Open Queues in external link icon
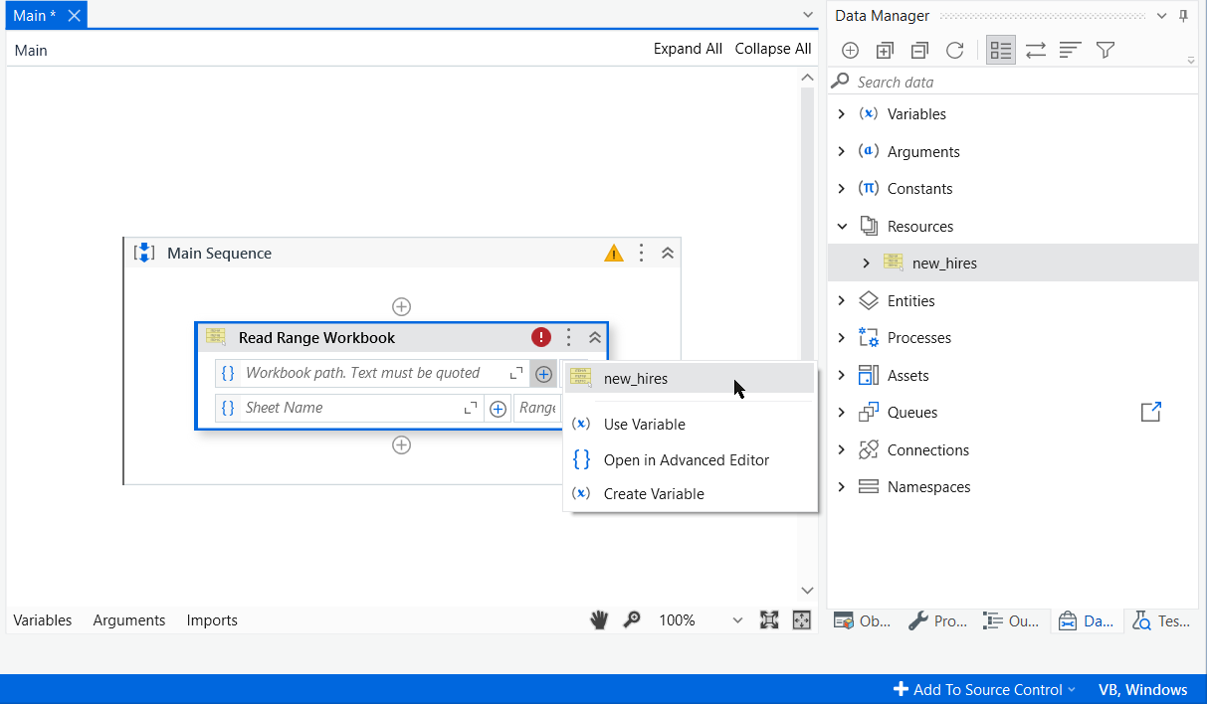The width and height of the screenshot is (1207, 704). [x=1150, y=412]
